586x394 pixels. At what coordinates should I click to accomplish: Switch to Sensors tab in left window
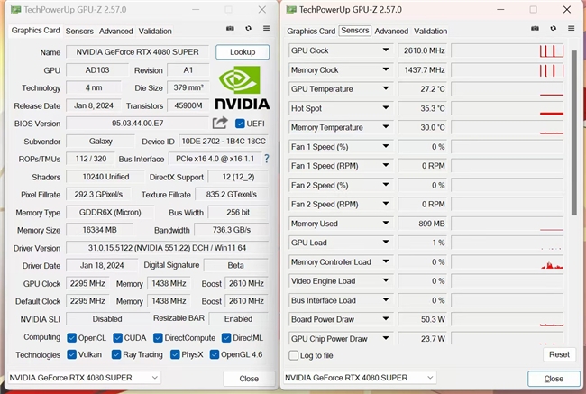[x=79, y=31]
